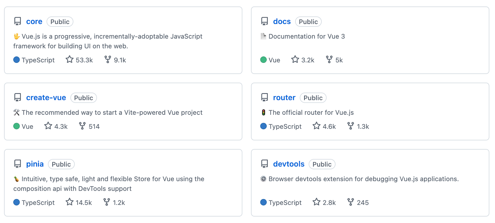
Task: Open the create-vue repository link
Action: (46, 98)
